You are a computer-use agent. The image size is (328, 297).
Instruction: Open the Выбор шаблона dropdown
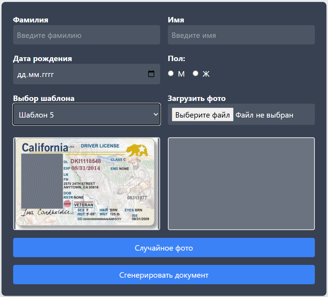[x=87, y=114]
